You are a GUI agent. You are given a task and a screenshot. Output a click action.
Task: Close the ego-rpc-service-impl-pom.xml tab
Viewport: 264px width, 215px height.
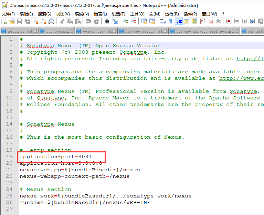coord(237,31)
